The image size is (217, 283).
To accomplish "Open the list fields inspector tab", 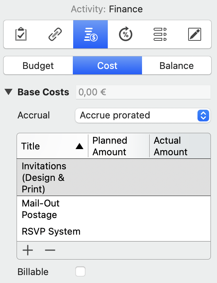I will [160, 35].
